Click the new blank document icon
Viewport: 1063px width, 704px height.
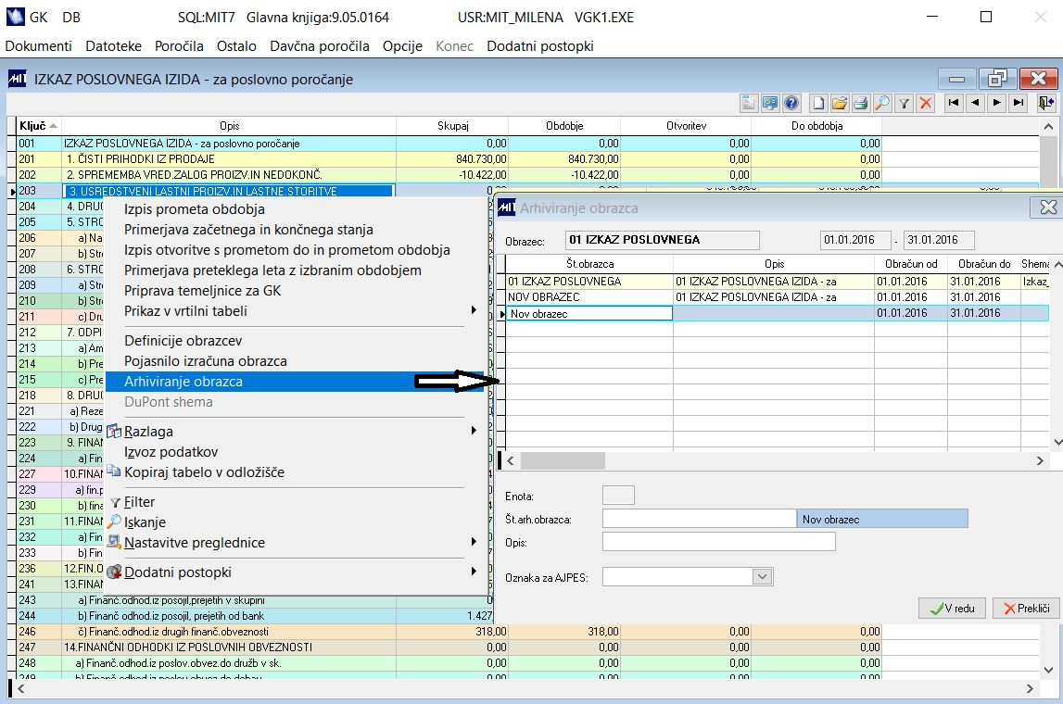[818, 103]
